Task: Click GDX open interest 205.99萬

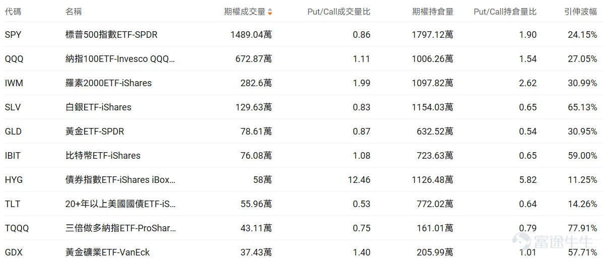Action: point(435,252)
